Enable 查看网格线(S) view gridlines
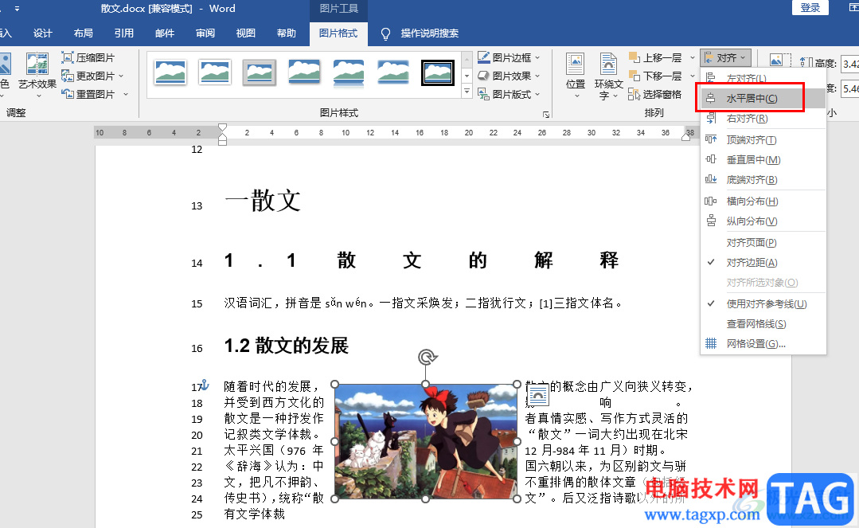 coord(763,324)
